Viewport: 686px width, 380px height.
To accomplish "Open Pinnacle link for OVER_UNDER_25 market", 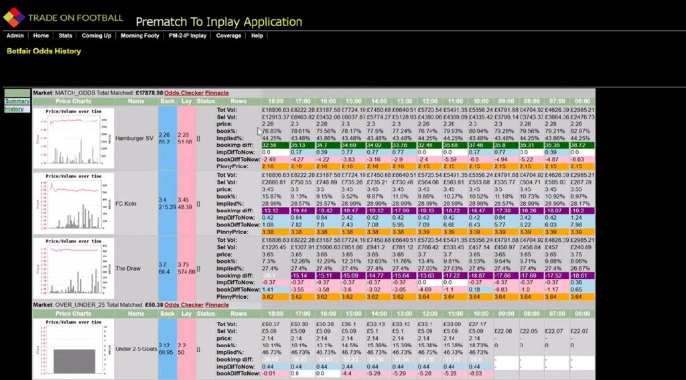I will [217, 305].
